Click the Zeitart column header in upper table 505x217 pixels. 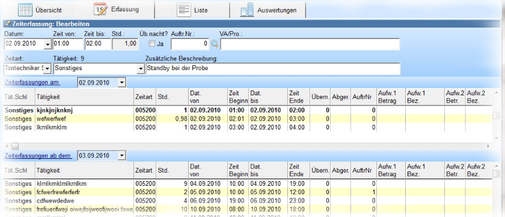[145, 97]
